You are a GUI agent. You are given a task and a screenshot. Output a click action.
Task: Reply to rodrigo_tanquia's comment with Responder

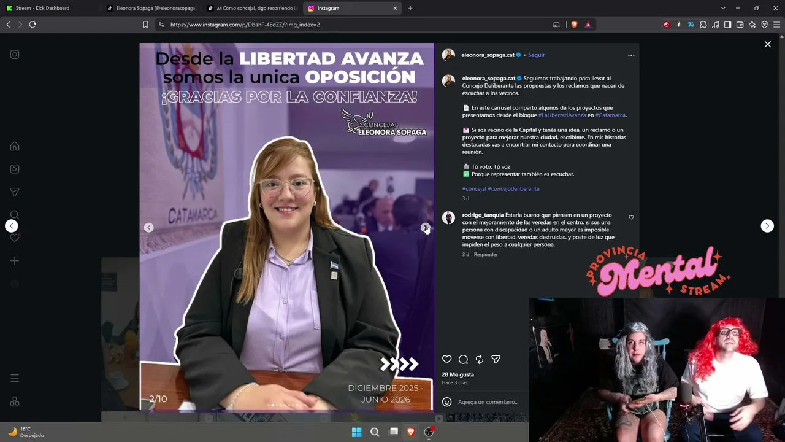[x=486, y=255]
